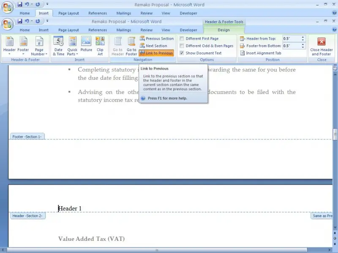Click the Redo icon in the front window
The image size is (338, 253).
click(x=38, y=21)
